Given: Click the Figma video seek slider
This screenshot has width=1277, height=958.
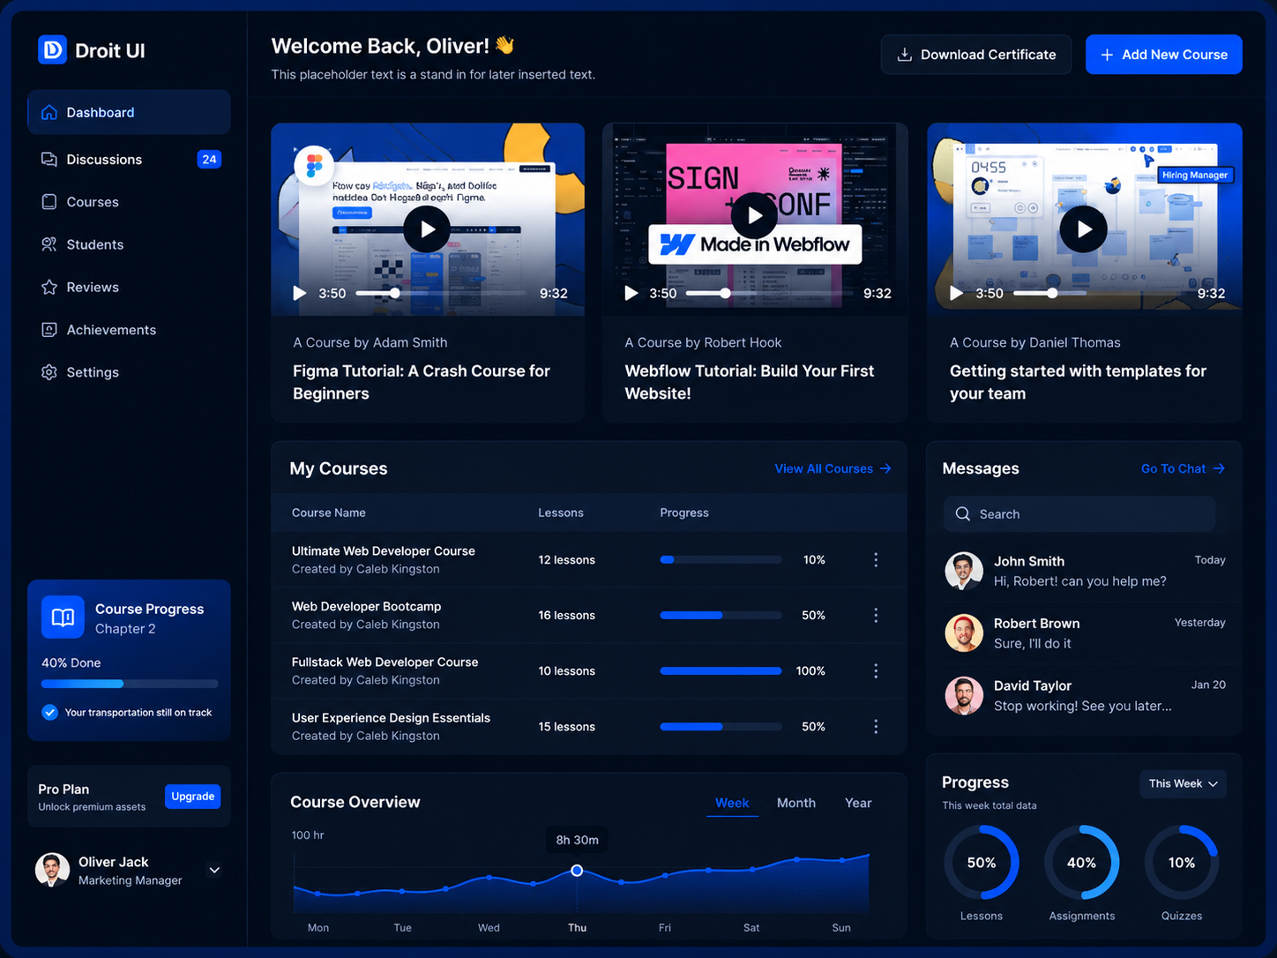Looking at the screenshot, I should [441, 293].
